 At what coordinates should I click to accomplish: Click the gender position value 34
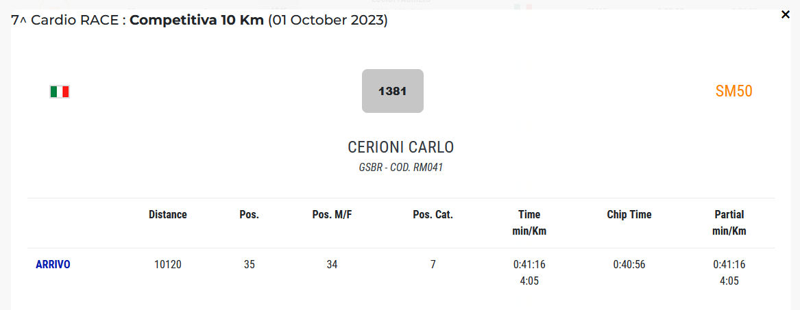[332, 264]
